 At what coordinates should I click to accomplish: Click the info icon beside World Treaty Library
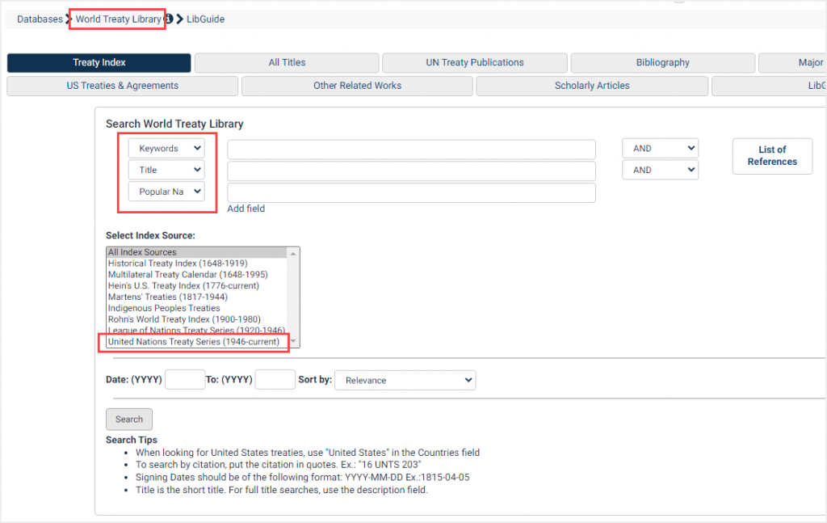point(169,19)
